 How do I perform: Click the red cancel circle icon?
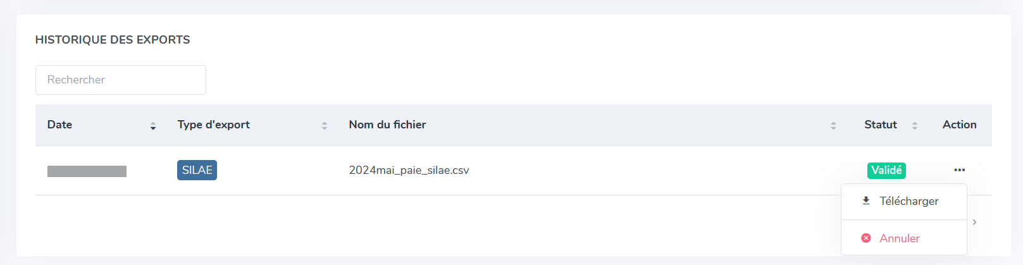pos(866,238)
